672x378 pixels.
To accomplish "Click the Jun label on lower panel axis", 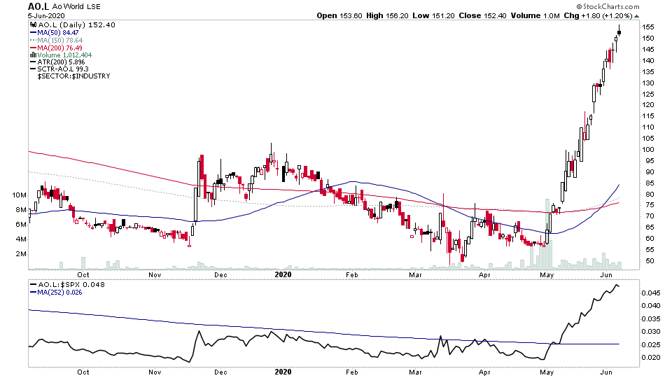I will pos(606,372).
